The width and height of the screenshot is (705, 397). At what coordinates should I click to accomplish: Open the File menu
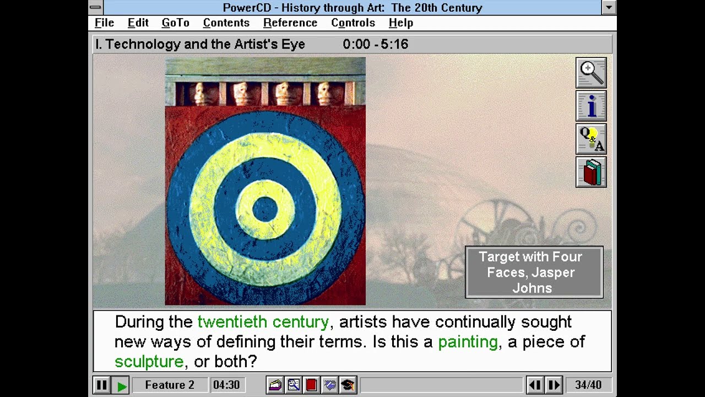(x=104, y=23)
